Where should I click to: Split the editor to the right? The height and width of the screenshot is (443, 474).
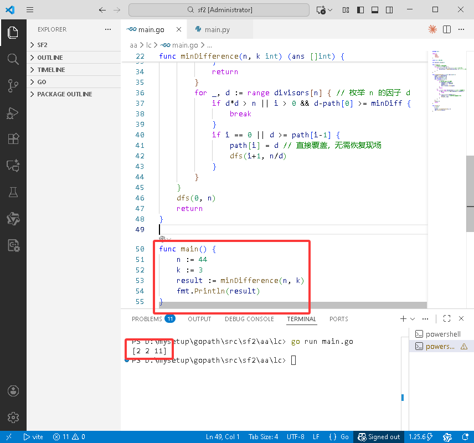point(447,29)
